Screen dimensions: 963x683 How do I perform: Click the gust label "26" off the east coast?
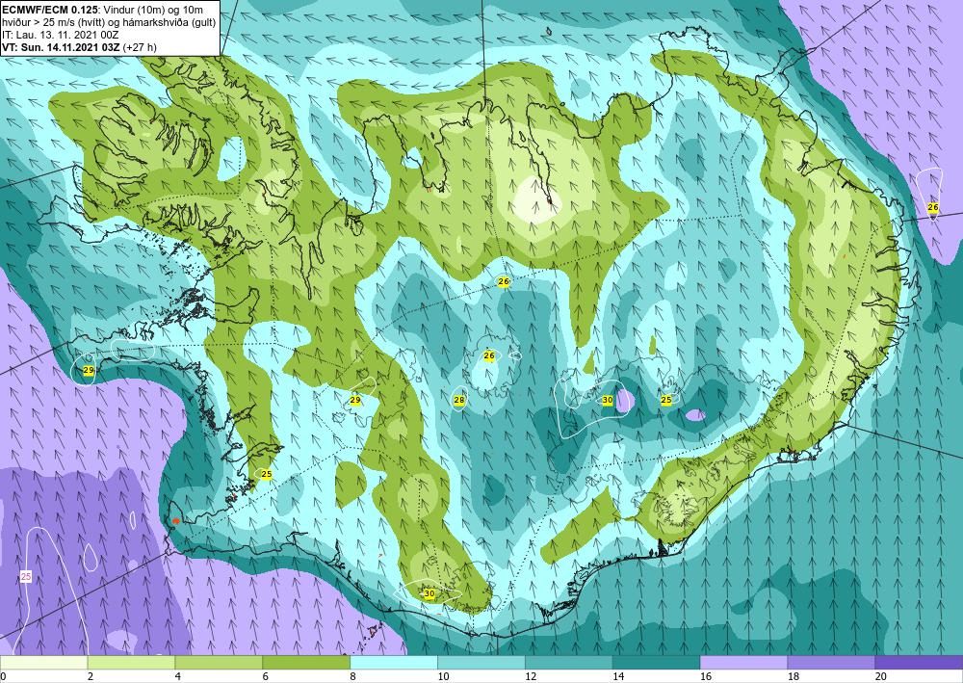pyautogui.click(x=933, y=208)
